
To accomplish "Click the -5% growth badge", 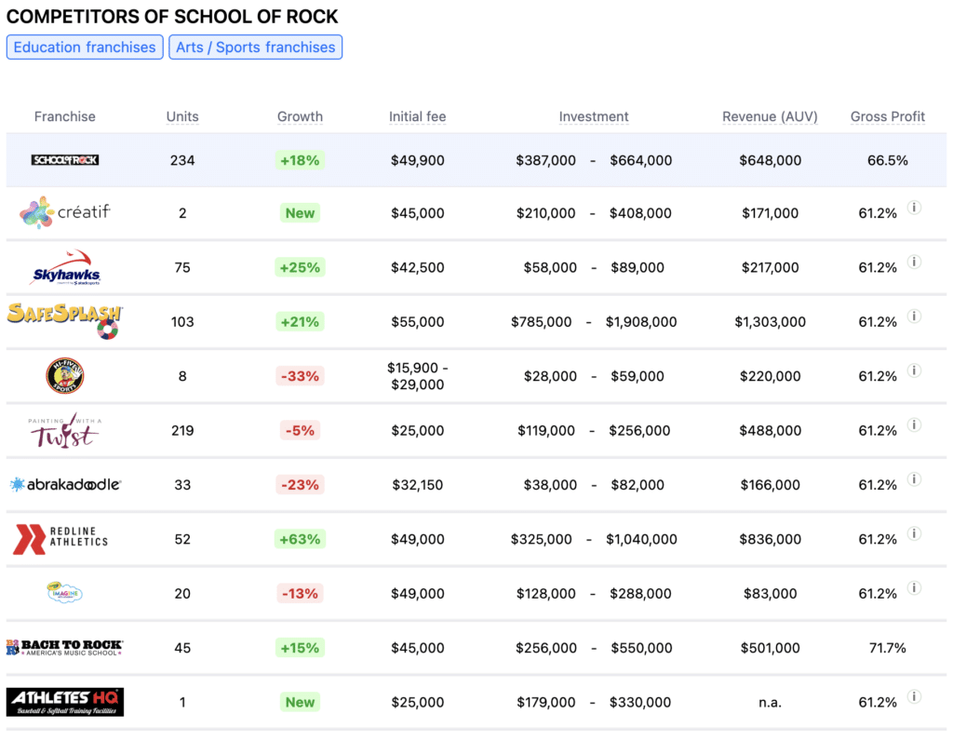I will click(301, 430).
